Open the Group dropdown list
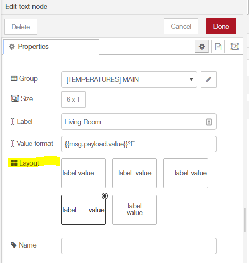 pos(129,79)
